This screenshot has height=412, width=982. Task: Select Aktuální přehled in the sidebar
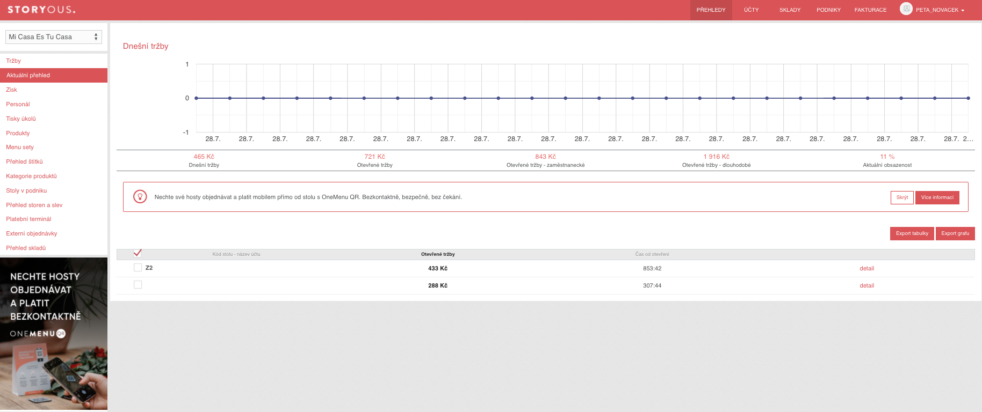(x=54, y=75)
